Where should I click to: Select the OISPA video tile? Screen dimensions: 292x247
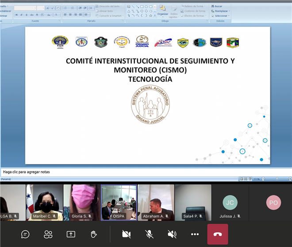119,202
